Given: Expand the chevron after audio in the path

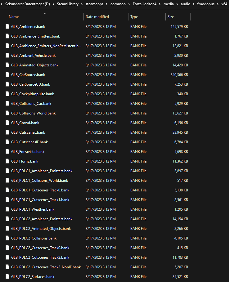Looking at the screenshot, I should coord(194,4).
